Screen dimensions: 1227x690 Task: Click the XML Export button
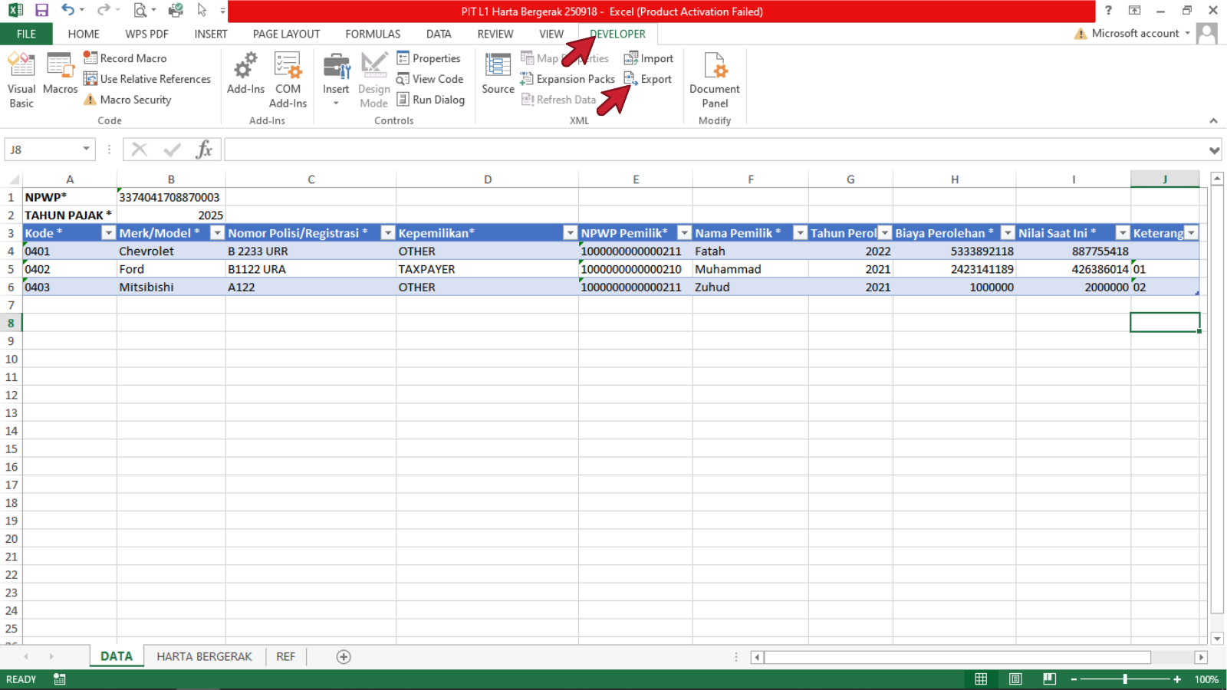click(x=648, y=79)
